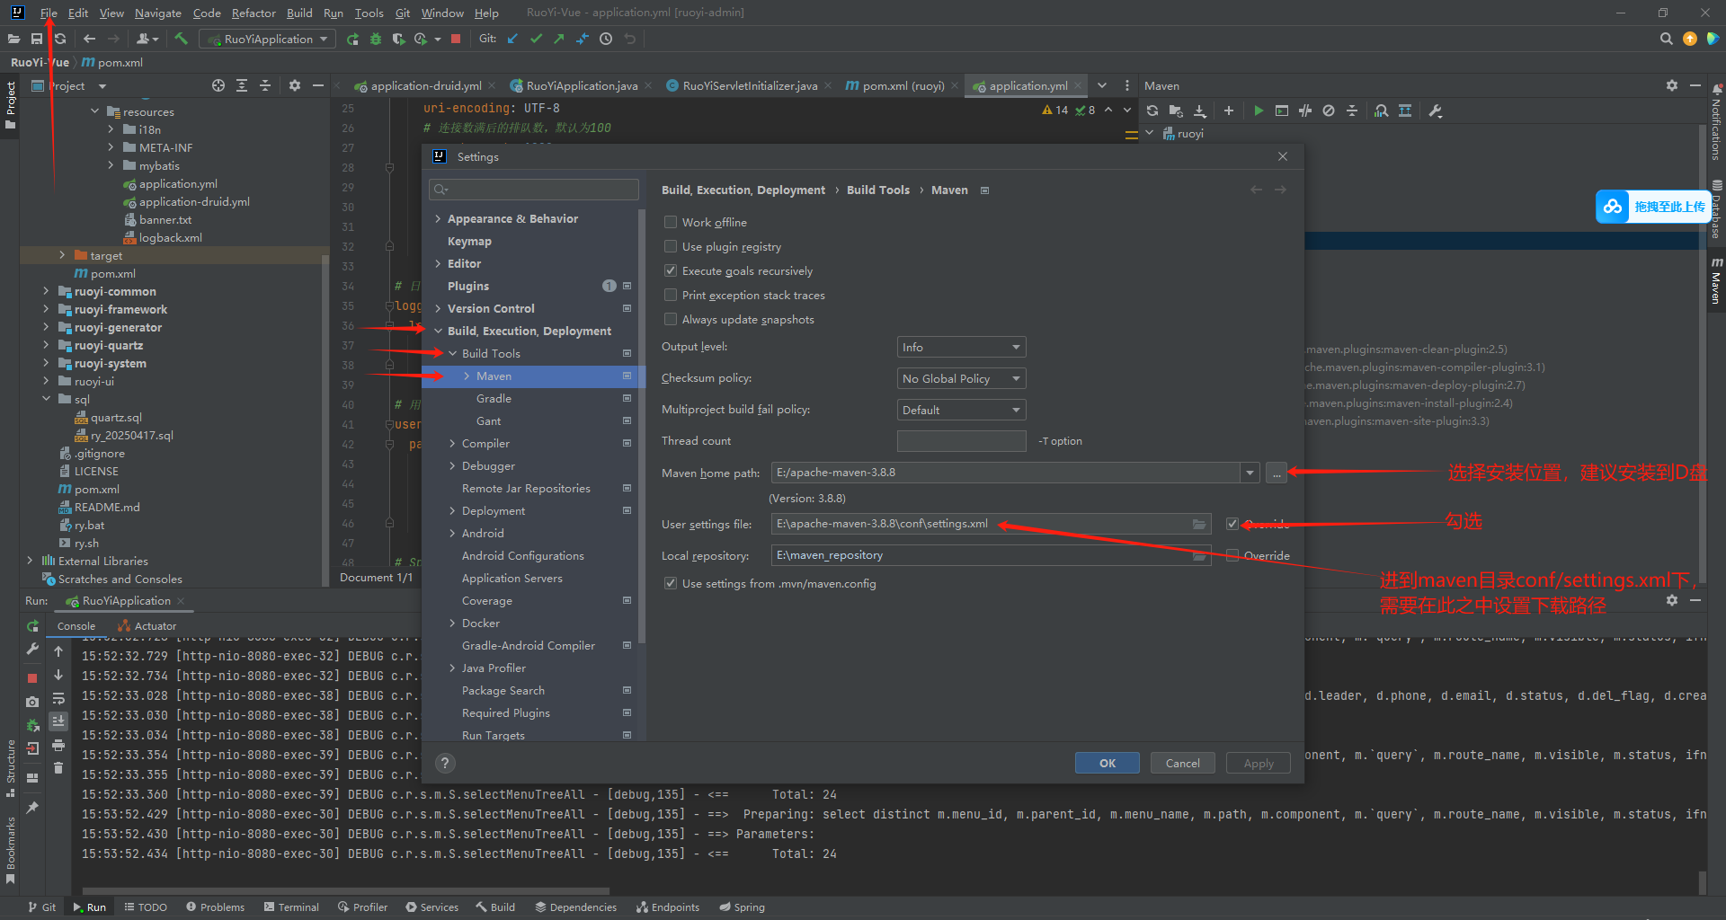
Task: Reload all Maven projects icon
Action: point(1152,111)
